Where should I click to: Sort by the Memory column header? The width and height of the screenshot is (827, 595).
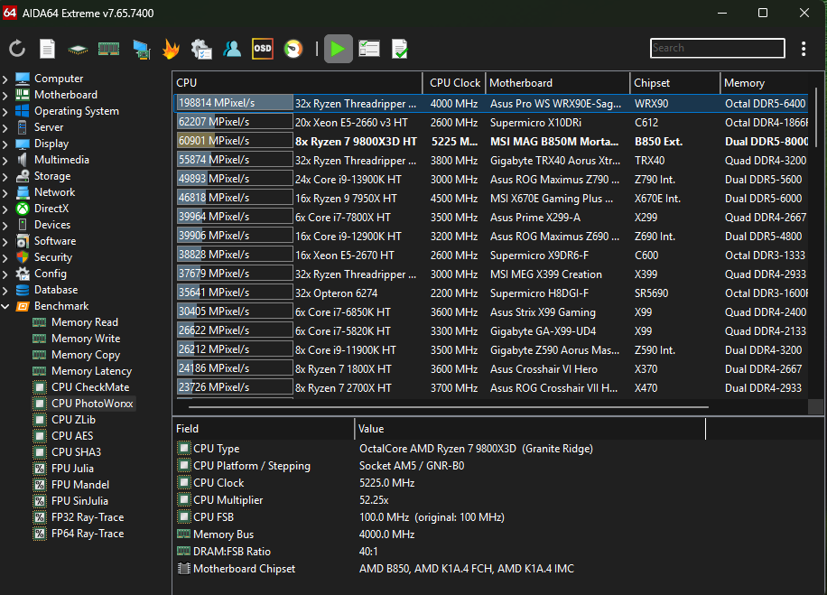click(x=764, y=83)
